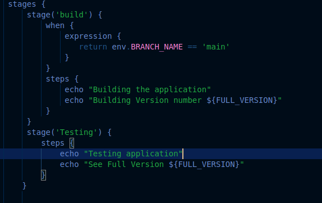This screenshot has height=203, width=322.
Task: Click the == comparison operator
Action: pyautogui.click(x=192, y=47)
